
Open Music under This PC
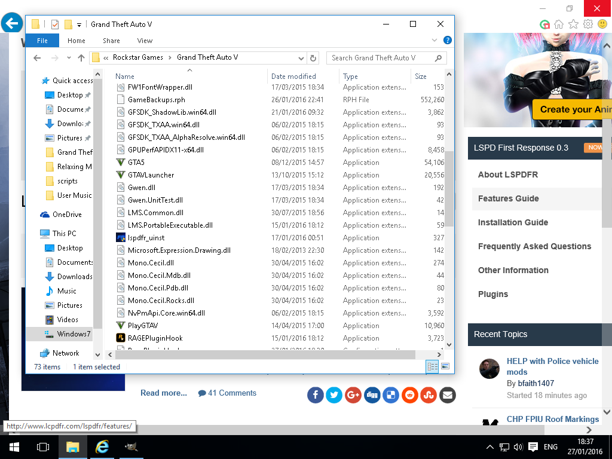tap(66, 291)
